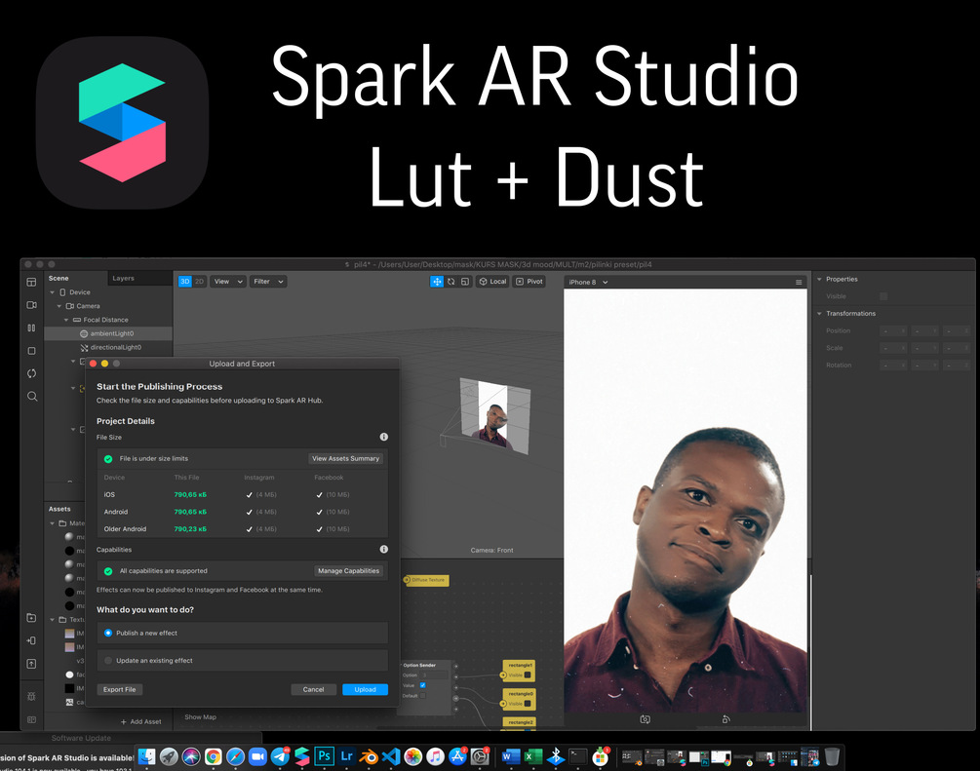Viewport: 980px width, 771px height.
Task: Click Show Map in patch editor
Action: click(x=201, y=717)
